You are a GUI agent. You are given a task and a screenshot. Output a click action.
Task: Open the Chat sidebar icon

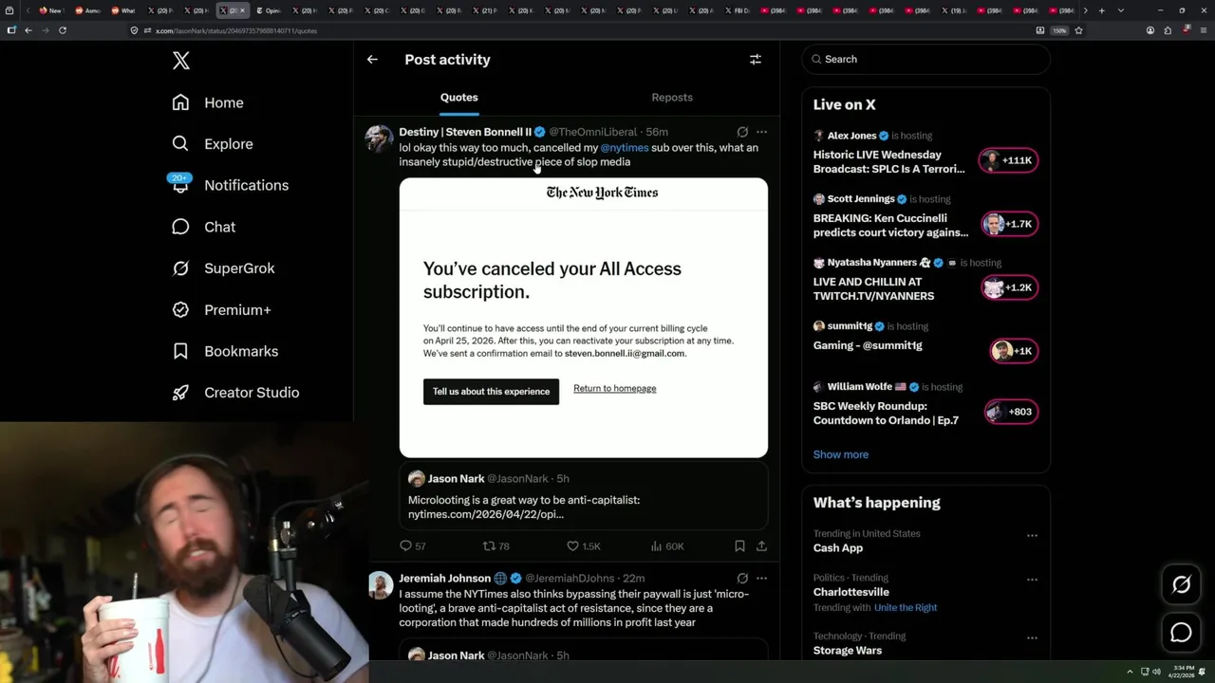pyautogui.click(x=180, y=227)
